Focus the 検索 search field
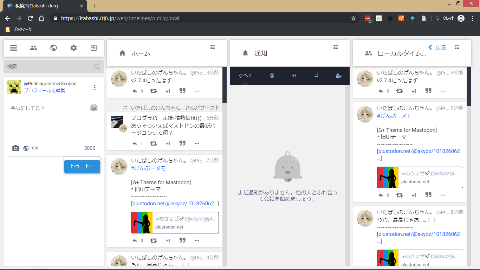480x270 pixels. coord(49,66)
